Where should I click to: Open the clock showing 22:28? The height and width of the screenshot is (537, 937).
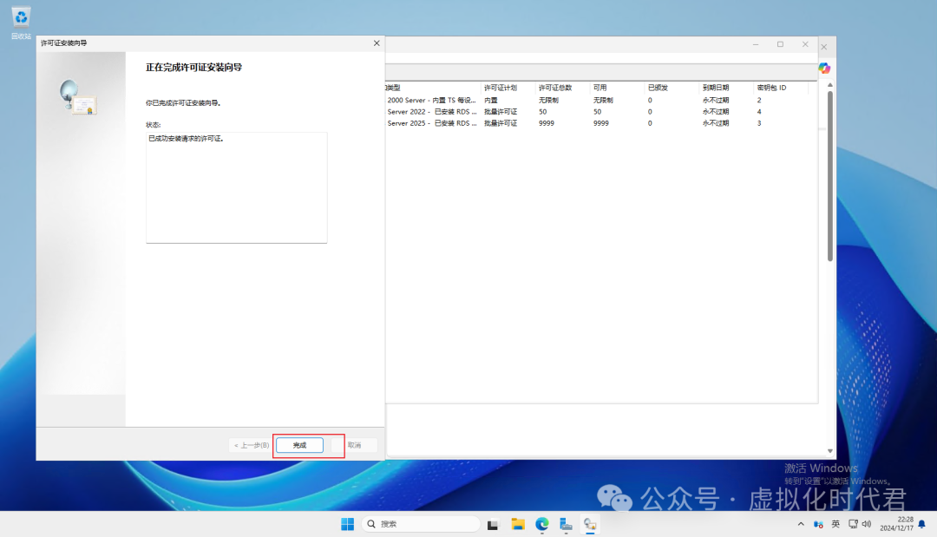point(897,524)
